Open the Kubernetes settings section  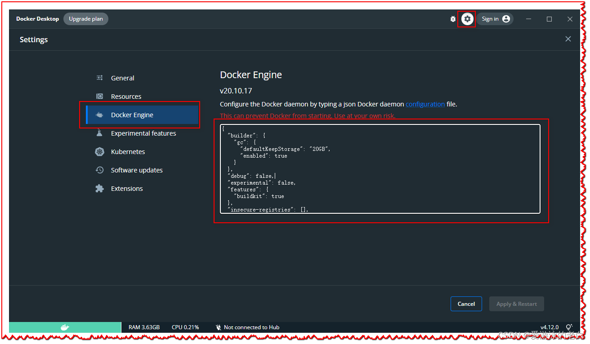[142, 152]
